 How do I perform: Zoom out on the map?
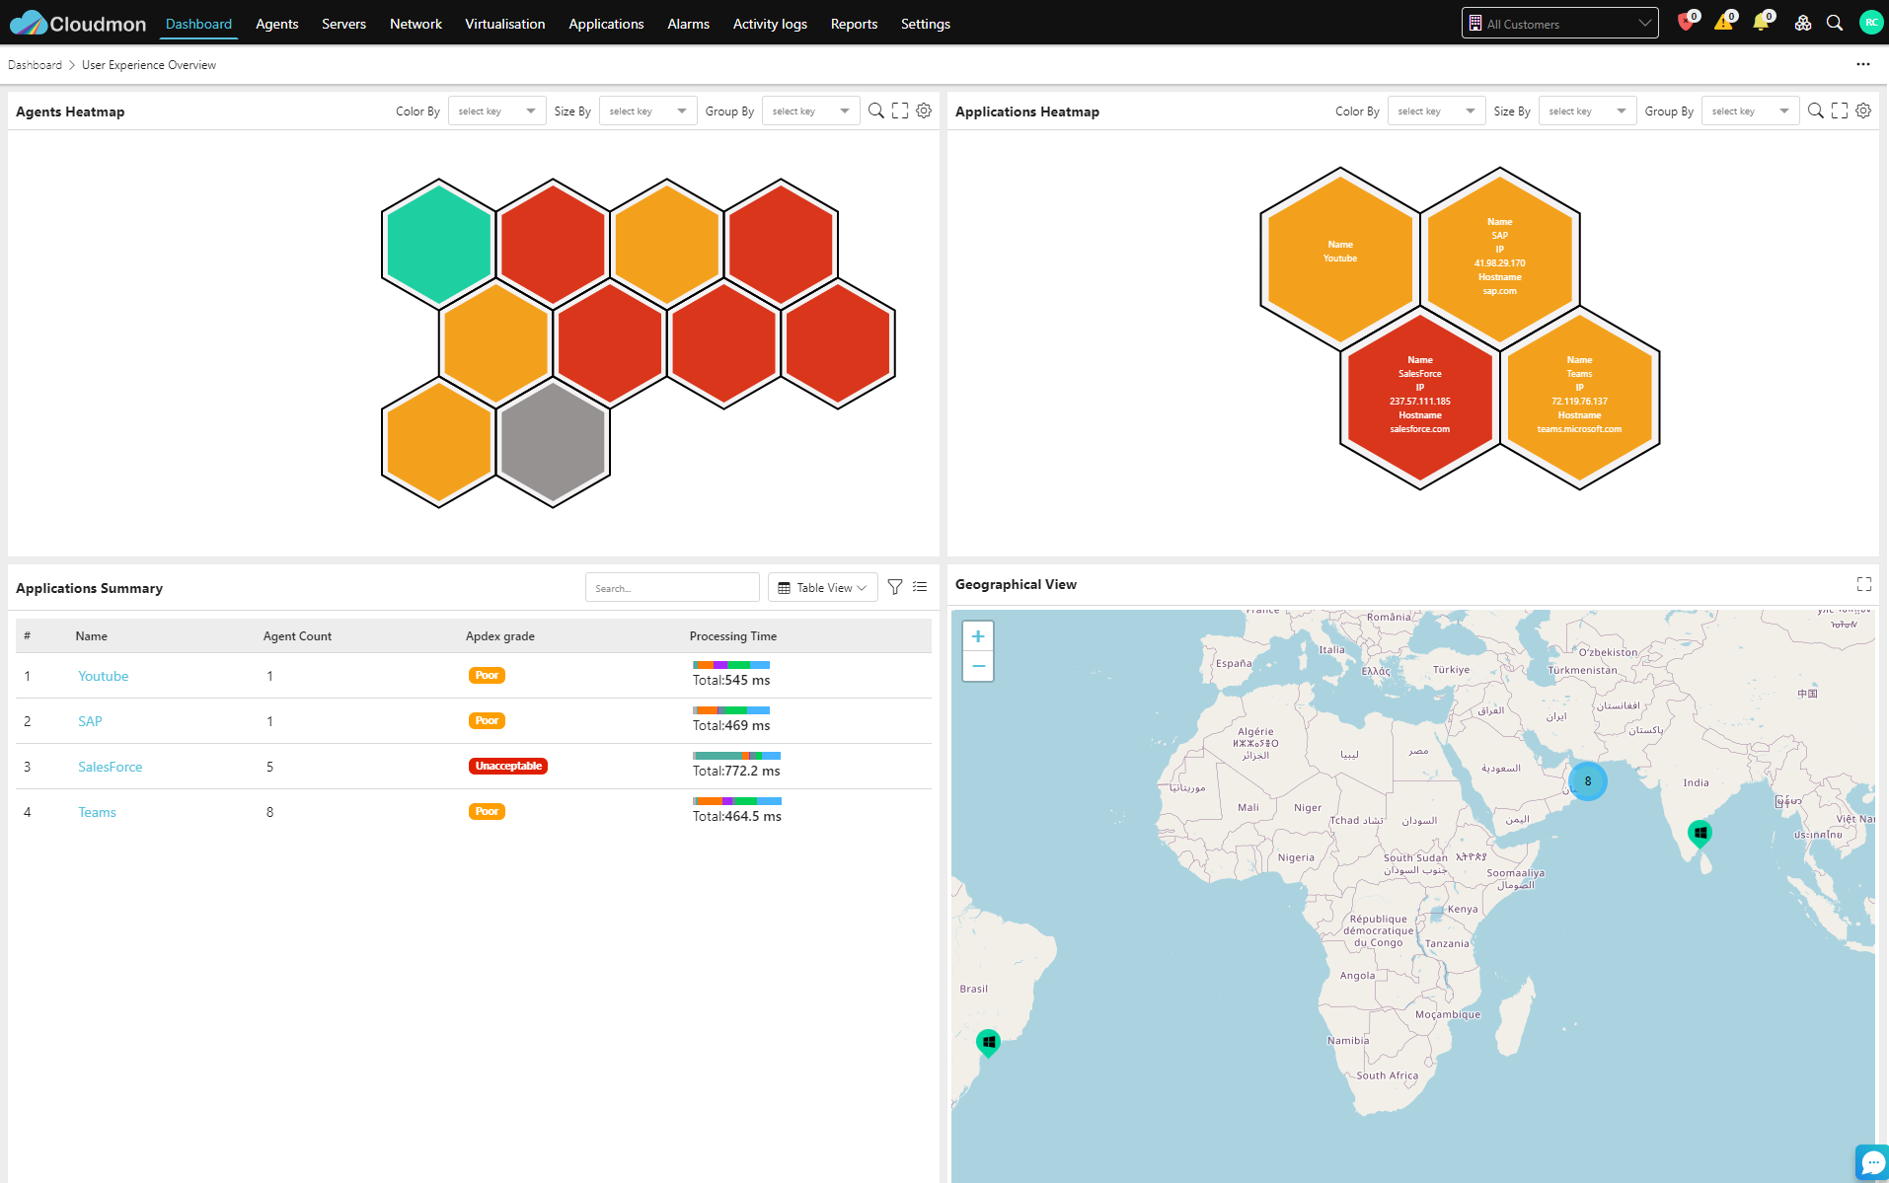click(978, 666)
